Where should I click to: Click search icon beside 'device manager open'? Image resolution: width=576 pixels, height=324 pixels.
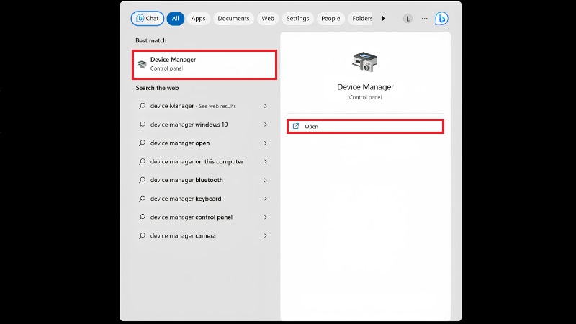click(x=142, y=143)
